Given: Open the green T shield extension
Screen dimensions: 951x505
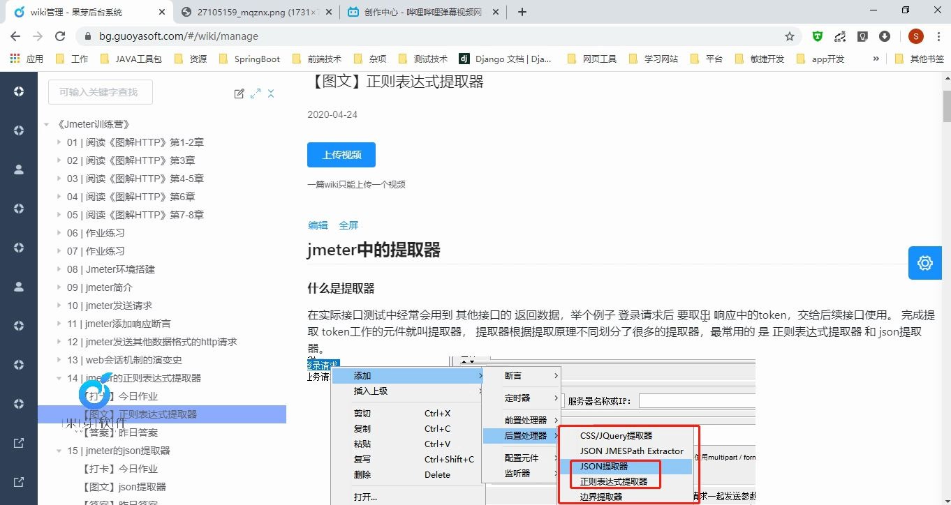Looking at the screenshot, I should click(x=818, y=36).
